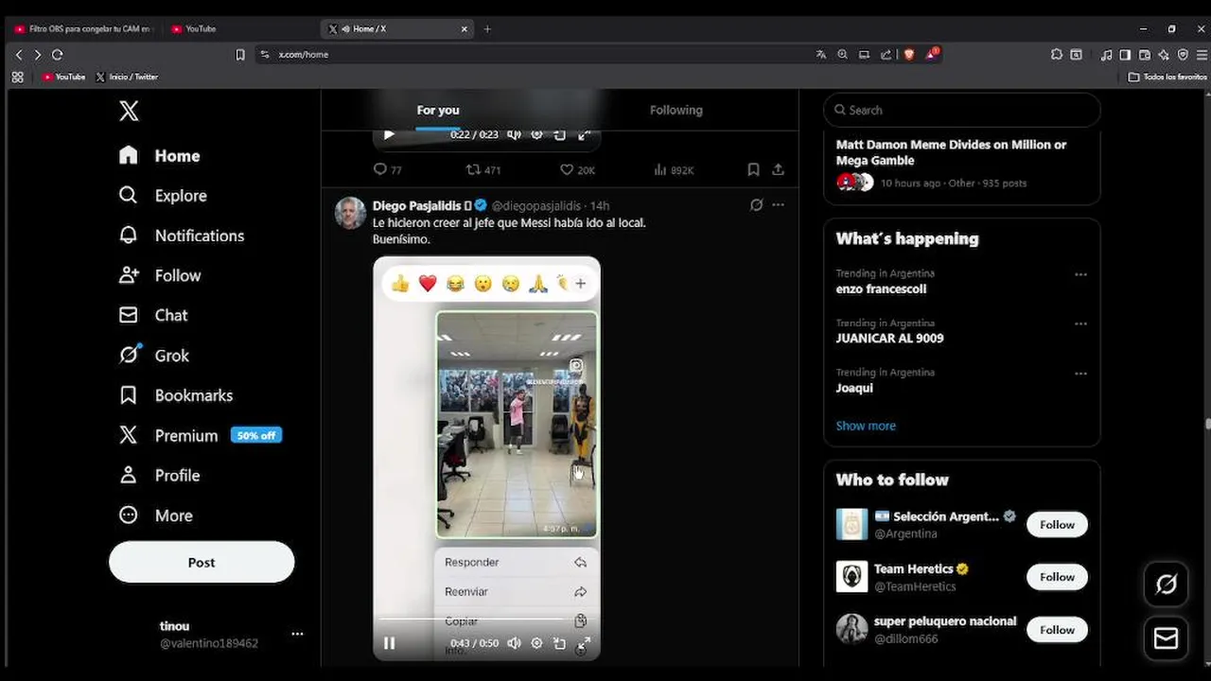The height and width of the screenshot is (681, 1211).
Task: Open Grok assistant in sidebar
Action: [153, 356]
